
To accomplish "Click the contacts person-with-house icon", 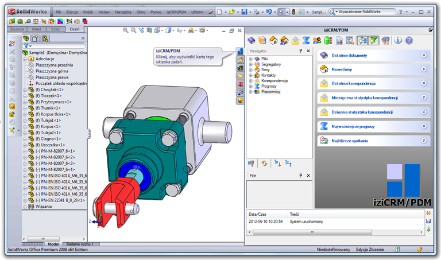I will (x=284, y=41).
